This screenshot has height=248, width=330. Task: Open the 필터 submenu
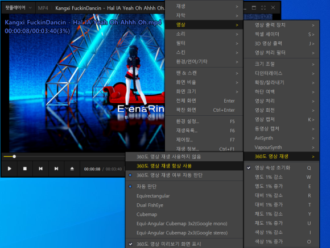coord(204,43)
